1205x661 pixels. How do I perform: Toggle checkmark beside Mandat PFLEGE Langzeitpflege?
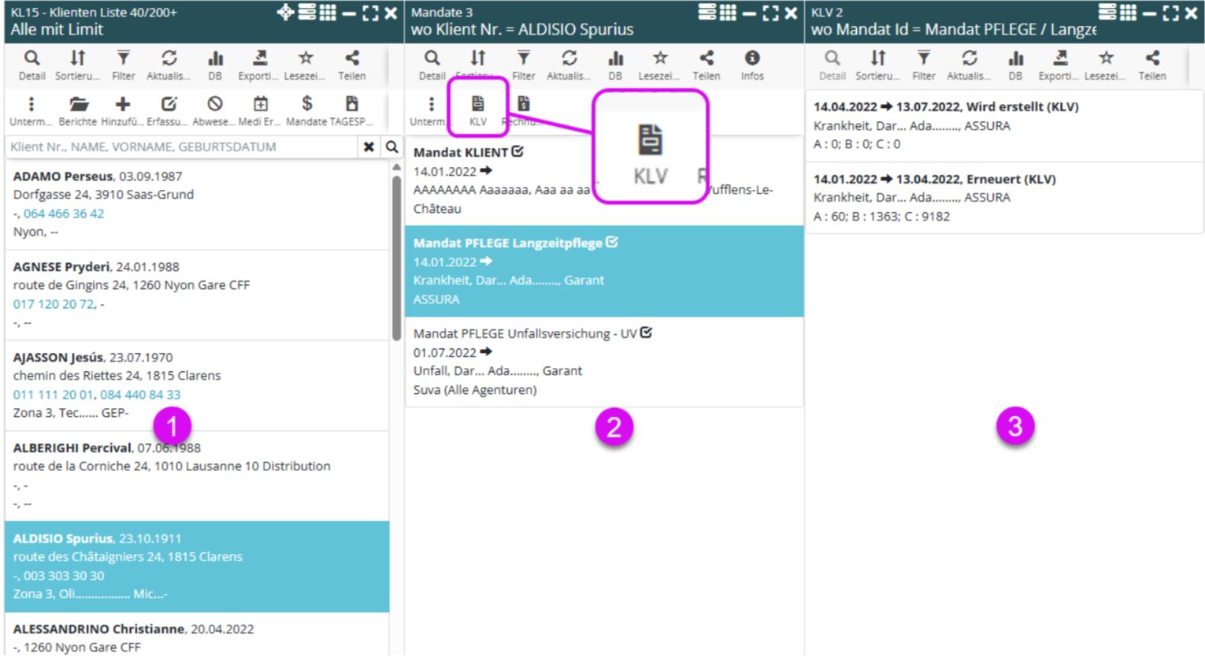[x=612, y=243]
